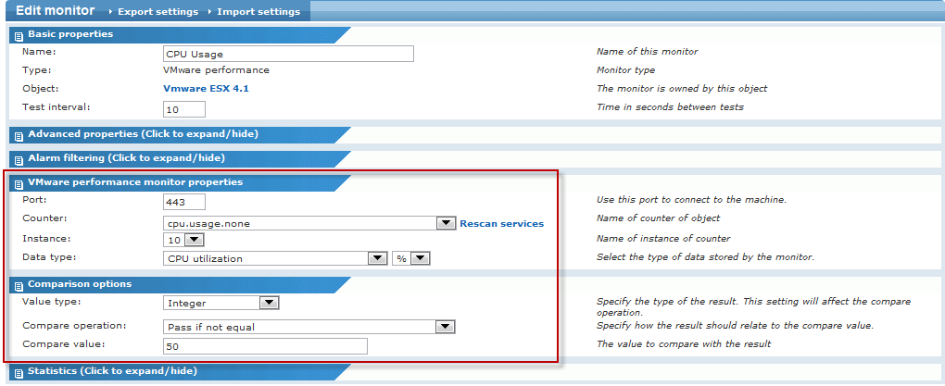
Task: Open the Value type Integer dropdown
Action: click(x=269, y=302)
